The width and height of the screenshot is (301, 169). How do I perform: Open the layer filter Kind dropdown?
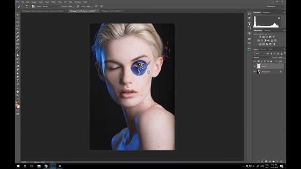tap(259, 54)
